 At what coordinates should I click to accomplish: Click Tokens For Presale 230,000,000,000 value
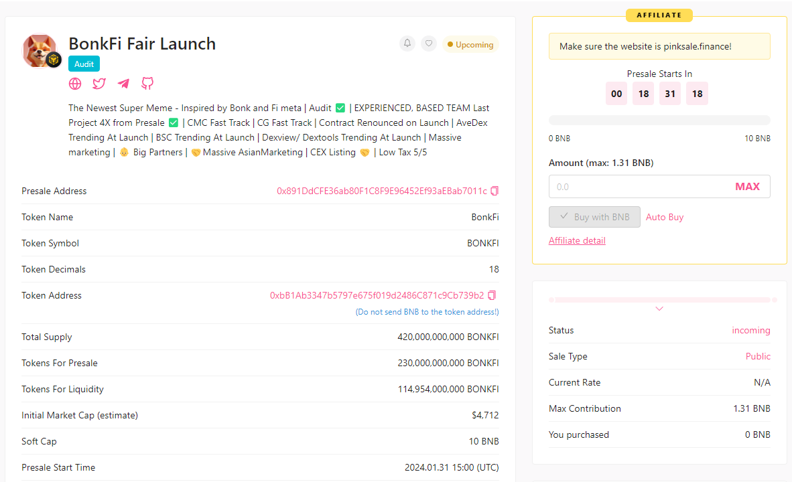point(448,364)
